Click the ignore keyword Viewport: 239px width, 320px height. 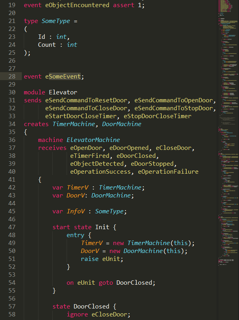pyautogui.click(x=77, y=314)
